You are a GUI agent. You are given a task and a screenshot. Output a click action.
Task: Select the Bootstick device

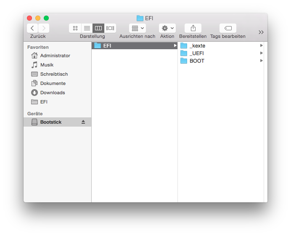point(57,122)
